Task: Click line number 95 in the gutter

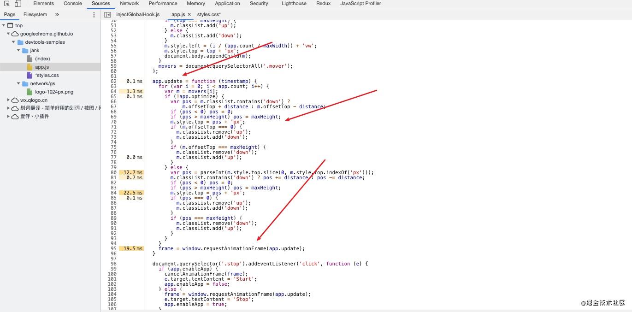Action: 113,249
